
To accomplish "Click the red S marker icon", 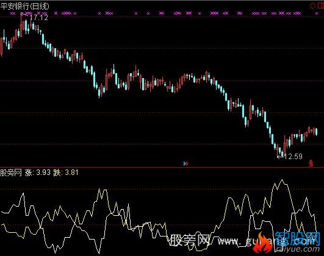I will [311, 163].
